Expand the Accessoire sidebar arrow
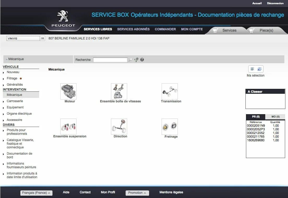Image resolution: width=288 pixels, height=198 pixels. click(x=3, y=120)
